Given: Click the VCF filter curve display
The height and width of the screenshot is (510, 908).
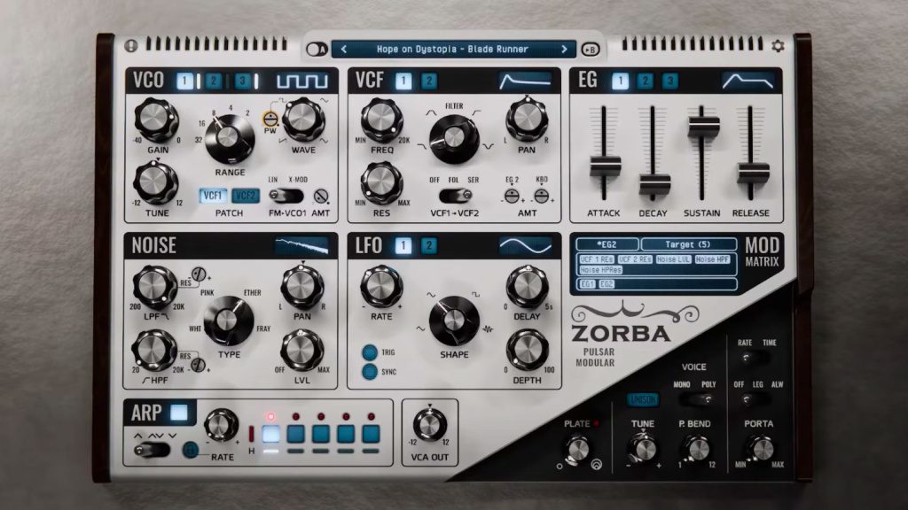Looking at the screenshot, I should coord(525,81).
